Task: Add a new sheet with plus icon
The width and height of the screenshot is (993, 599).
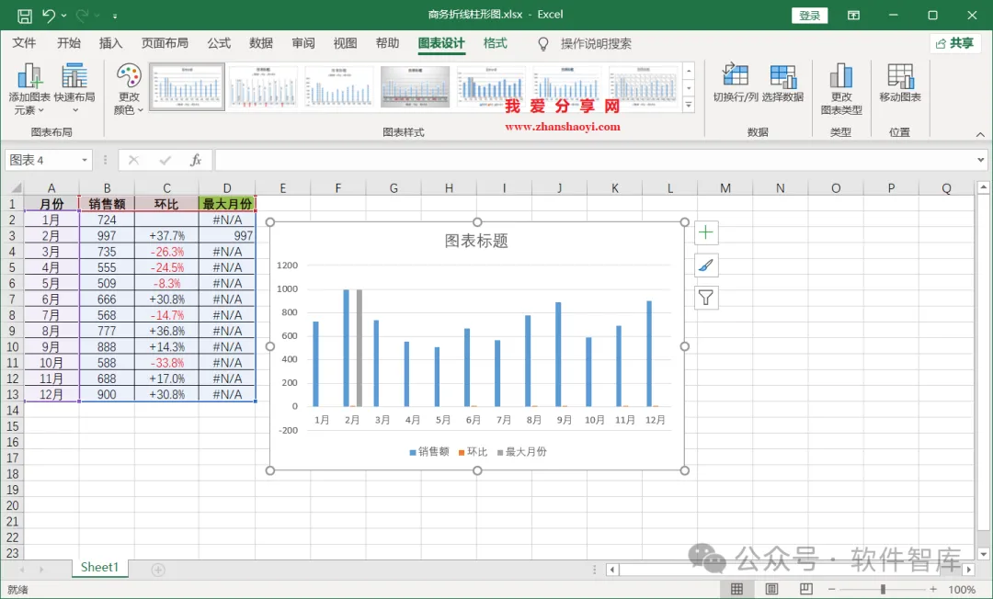Action: click(x=158, y=570)
